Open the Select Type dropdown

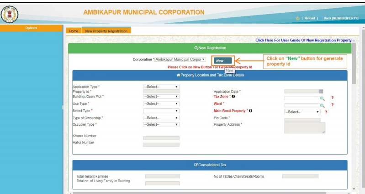161,111
